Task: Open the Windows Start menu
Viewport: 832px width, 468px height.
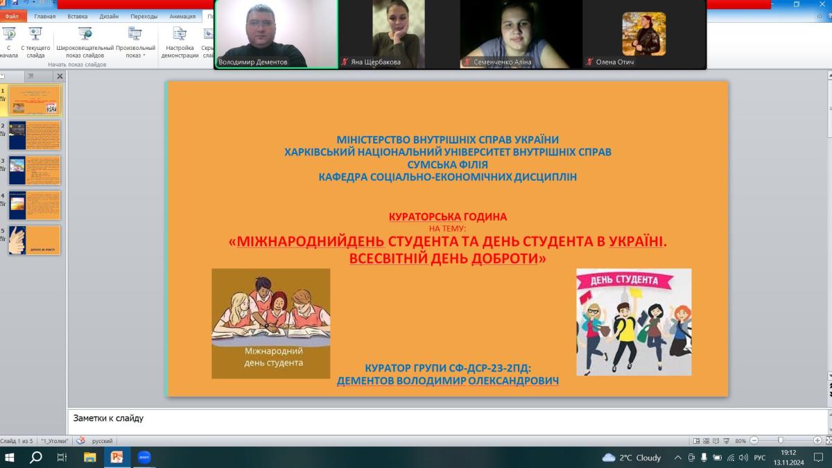Action: 10,458
